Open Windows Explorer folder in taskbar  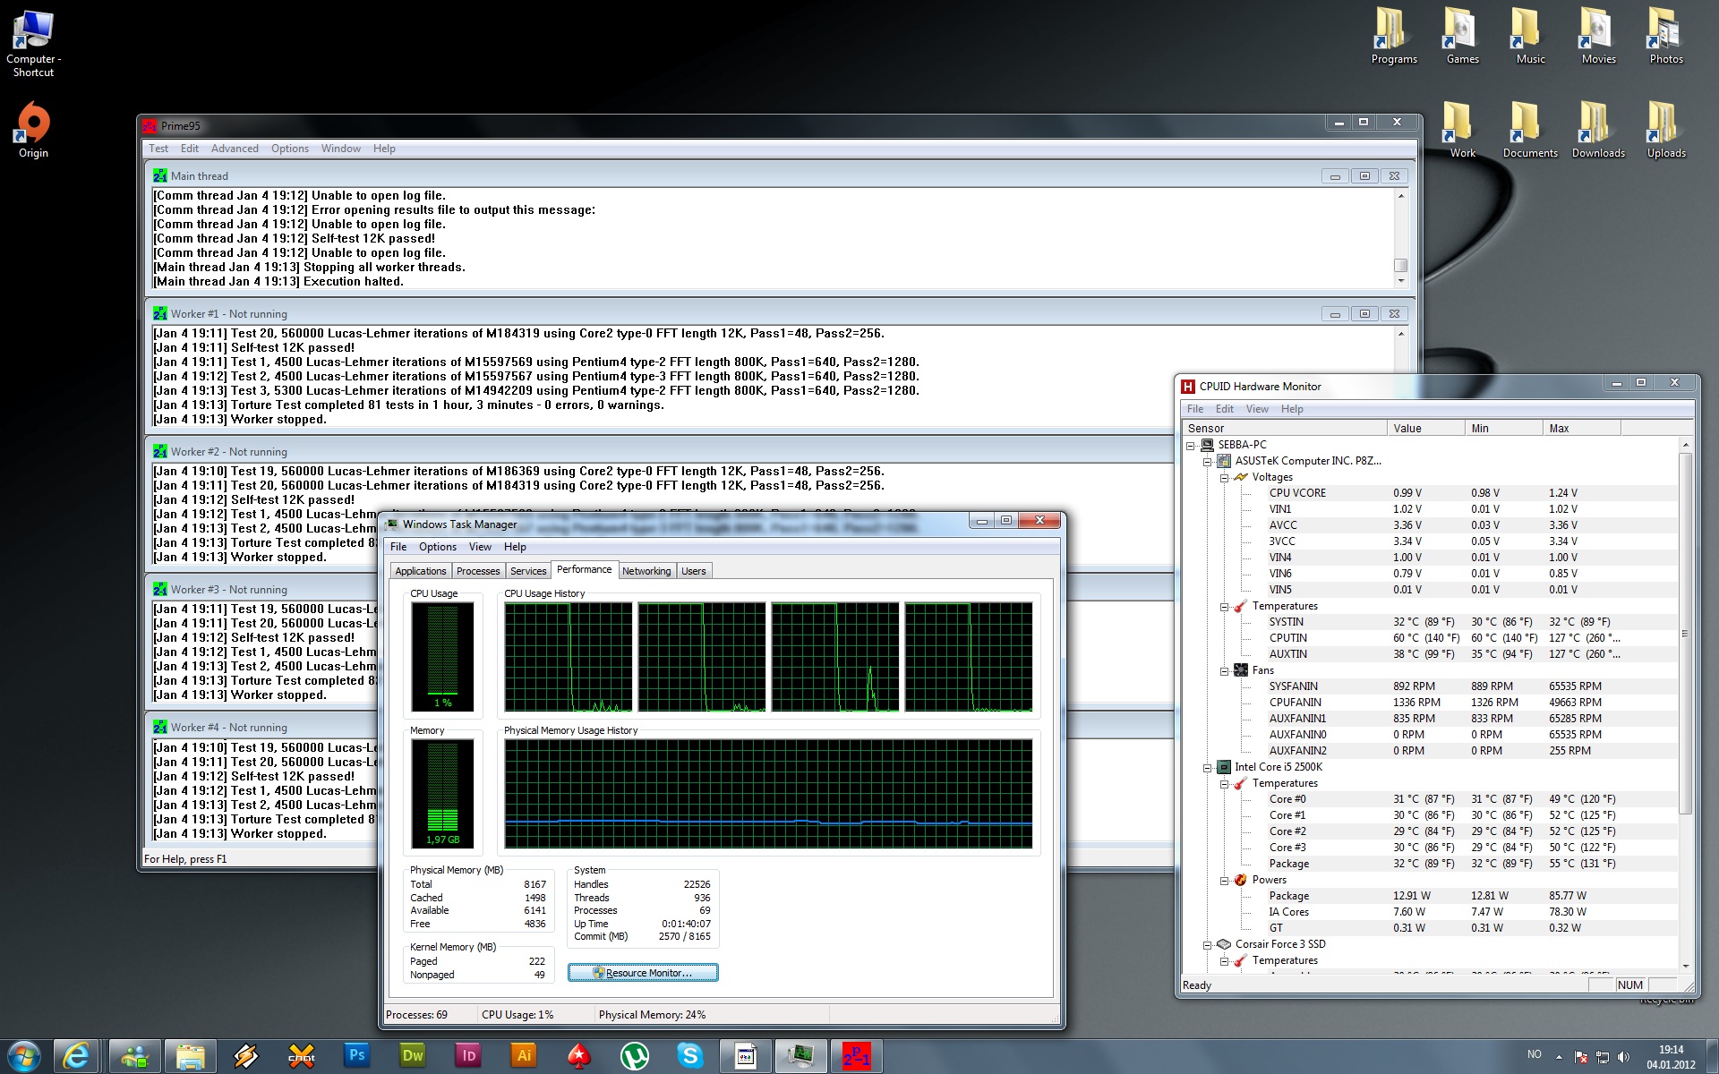(190, 1056)
